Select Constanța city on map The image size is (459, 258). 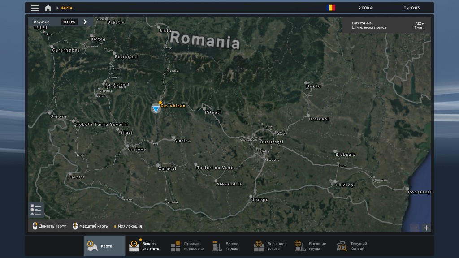point(420,192)
